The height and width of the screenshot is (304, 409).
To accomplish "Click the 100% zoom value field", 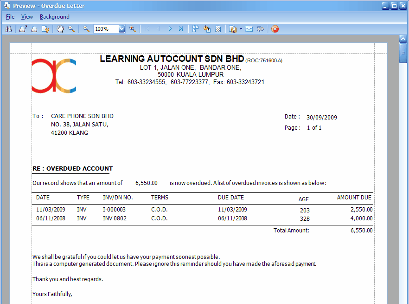I will [x=106, y=29].
